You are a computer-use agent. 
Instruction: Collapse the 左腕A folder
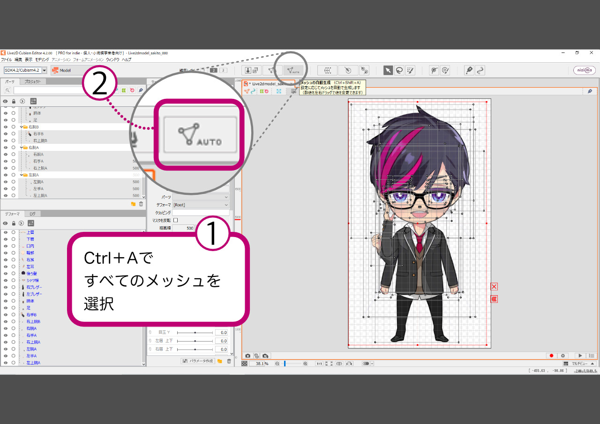[22, 175]
